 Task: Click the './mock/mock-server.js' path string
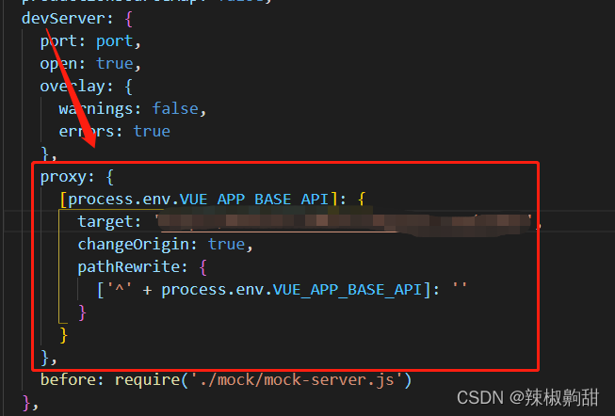pos(297,380)
